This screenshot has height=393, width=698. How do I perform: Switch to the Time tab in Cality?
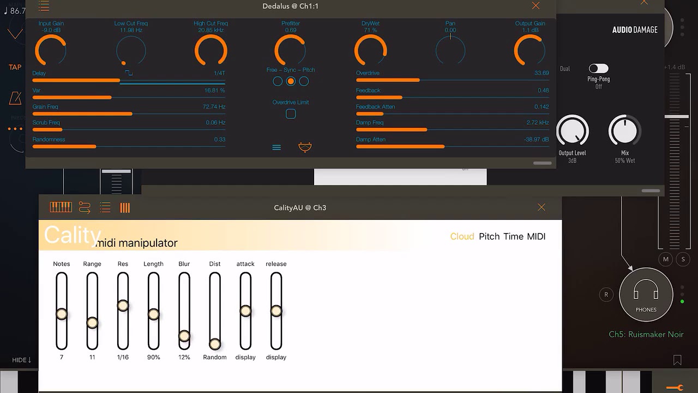[513, 236]
